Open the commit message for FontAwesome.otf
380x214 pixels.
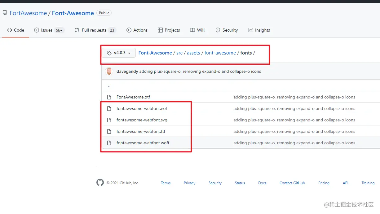(294, 97)
